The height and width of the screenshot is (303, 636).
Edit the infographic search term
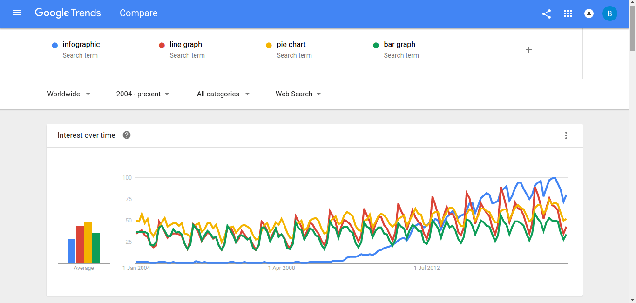tap(81, 45)
